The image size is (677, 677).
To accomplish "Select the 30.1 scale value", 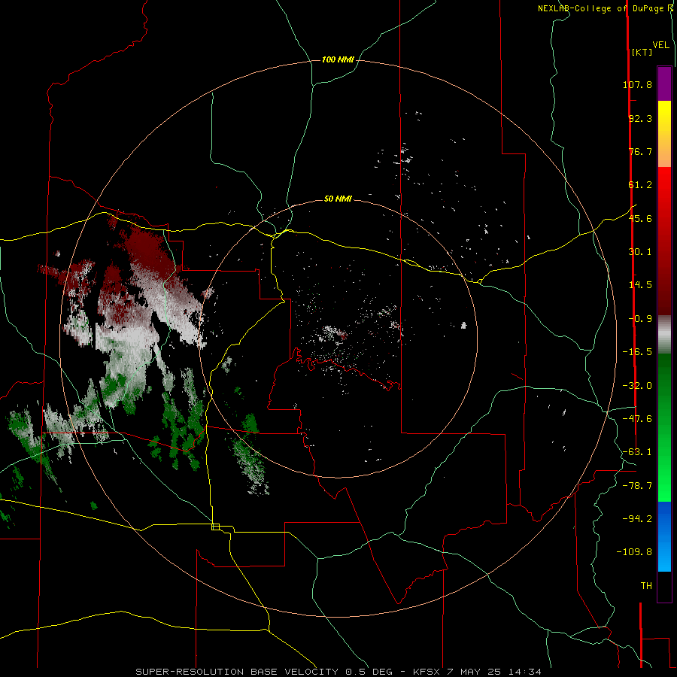I will [640, 252].
